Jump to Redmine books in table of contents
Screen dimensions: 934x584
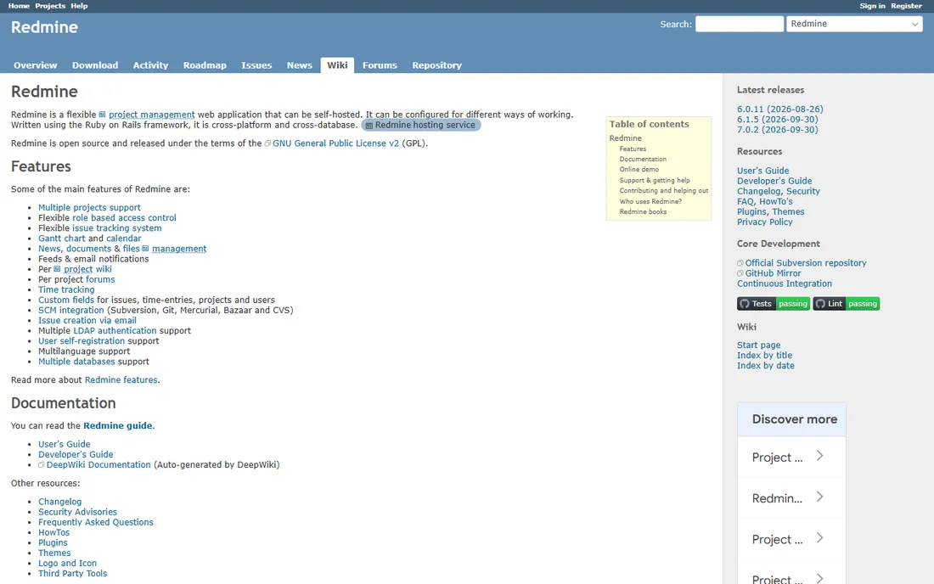point(643,212)
